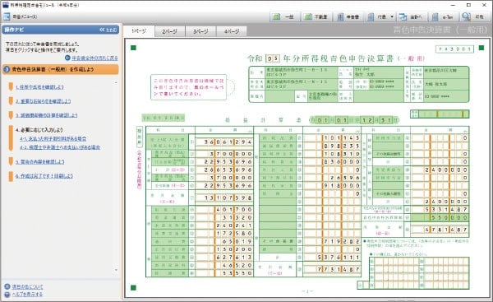493x302 pixels.
Task: Click the ヘルプを表示する link
Action: [x=27, y=294]
